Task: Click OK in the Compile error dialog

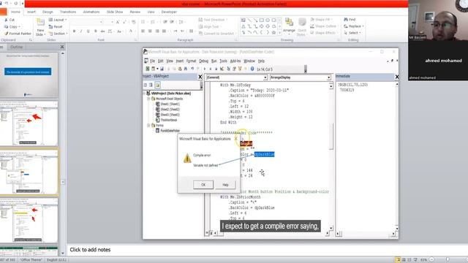Action: (x=203, y=185)
